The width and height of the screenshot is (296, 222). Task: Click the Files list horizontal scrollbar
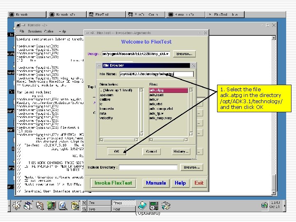coord(169,140)
